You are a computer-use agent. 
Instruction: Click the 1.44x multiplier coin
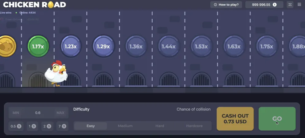point(169,47)
